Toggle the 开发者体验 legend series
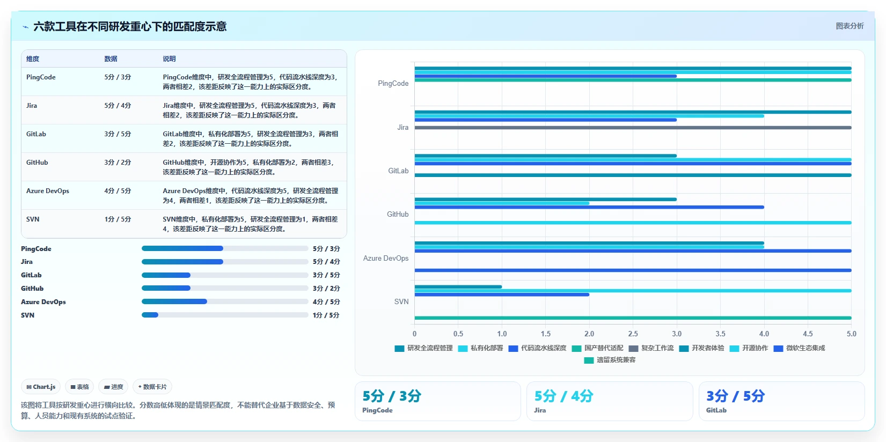886x442 pixels. [x=701, y=348]
